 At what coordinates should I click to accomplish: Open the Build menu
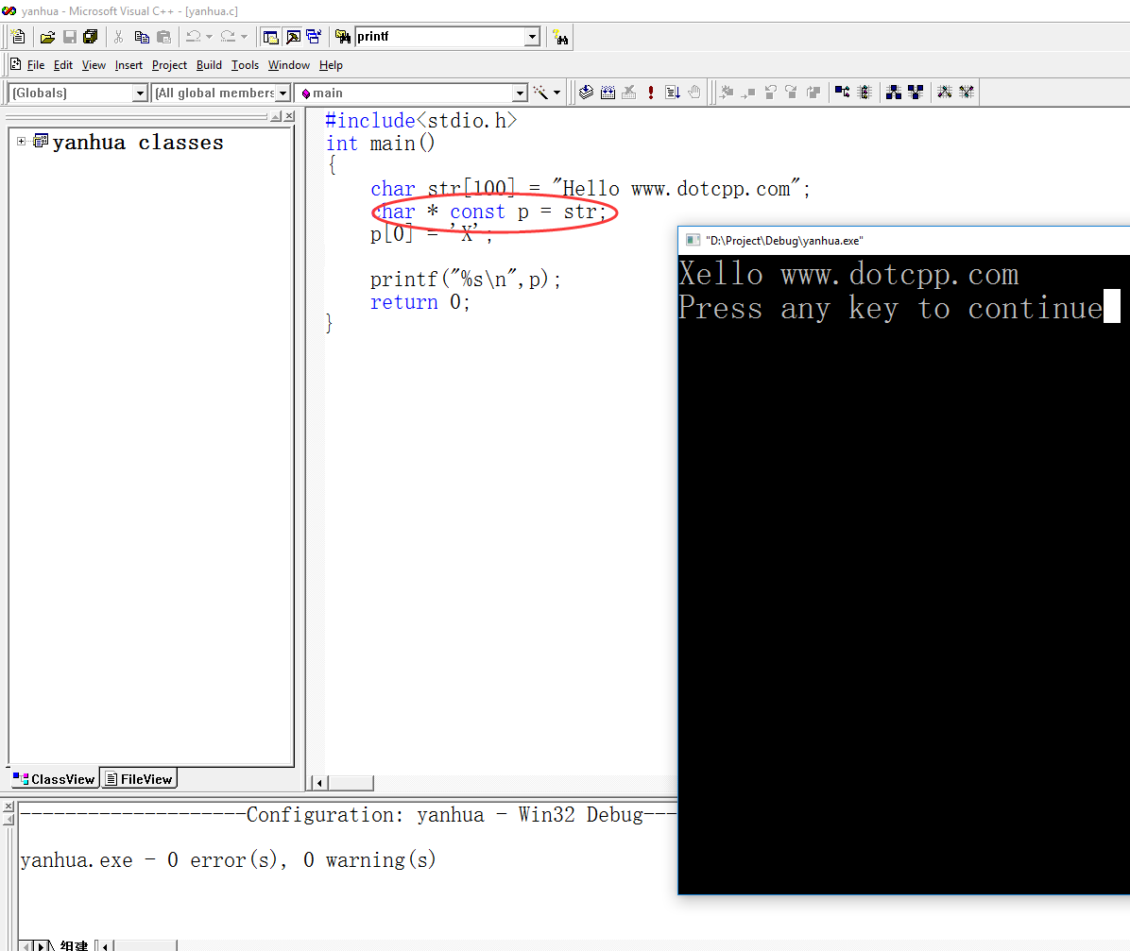point(209,65)
